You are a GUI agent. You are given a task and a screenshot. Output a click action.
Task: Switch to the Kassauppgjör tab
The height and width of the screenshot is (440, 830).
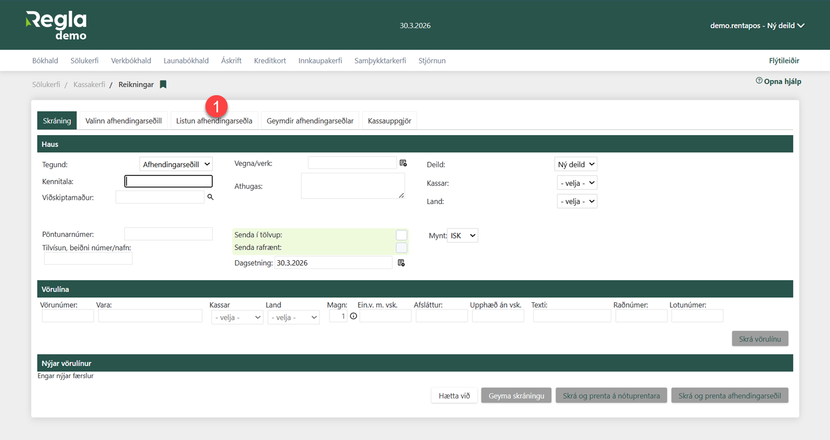click(389, 121)
